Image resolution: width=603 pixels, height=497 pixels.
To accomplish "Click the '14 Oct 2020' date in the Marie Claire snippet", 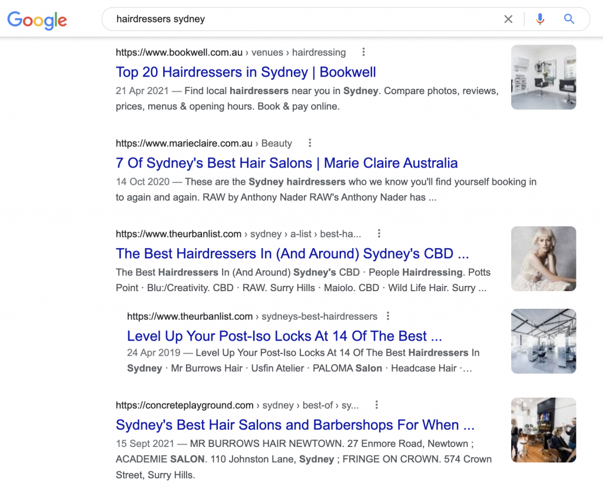I will coord(143,182).
